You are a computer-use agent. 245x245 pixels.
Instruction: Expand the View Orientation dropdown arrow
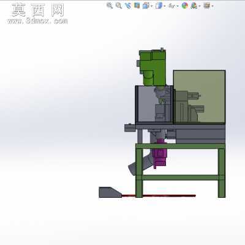tap(151, 6)
